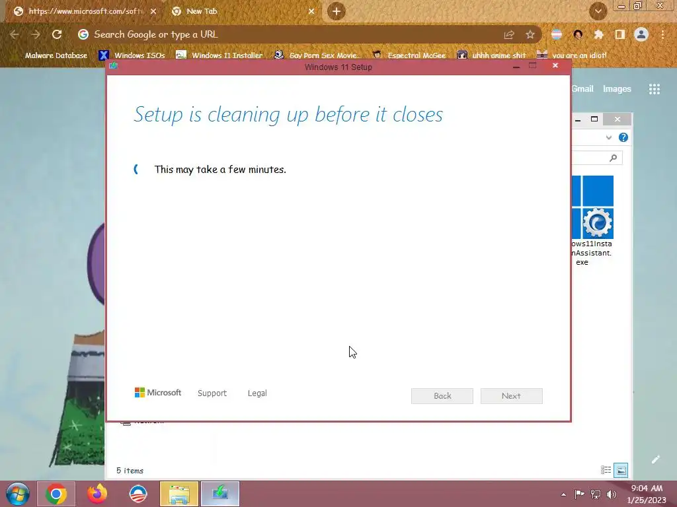The width and height of the screenshot is (677, 507).
Task: Close the New Tab tab
Action: point(311,11)
